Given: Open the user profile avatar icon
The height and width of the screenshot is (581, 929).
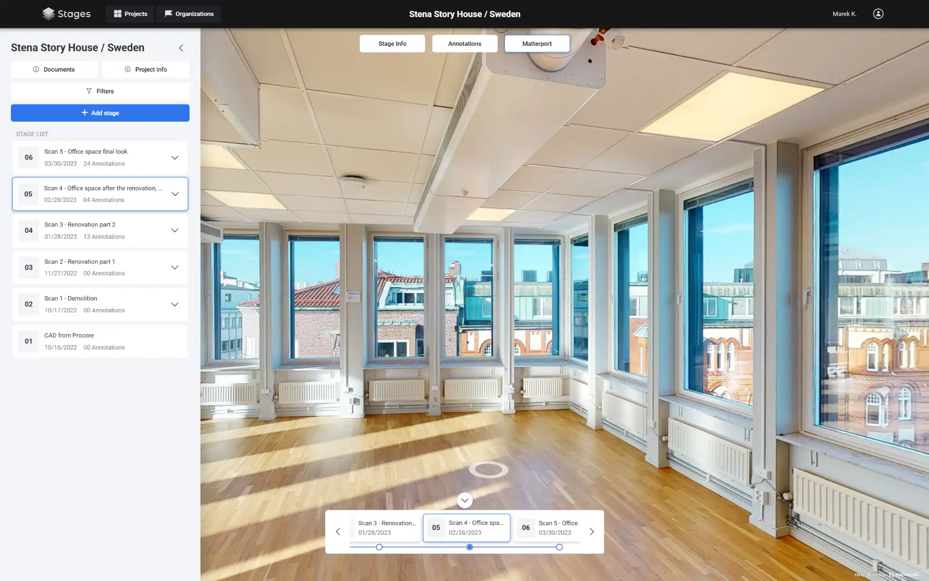Looking at the screenshot, I should pyautogui.click(x=878, y=14).
